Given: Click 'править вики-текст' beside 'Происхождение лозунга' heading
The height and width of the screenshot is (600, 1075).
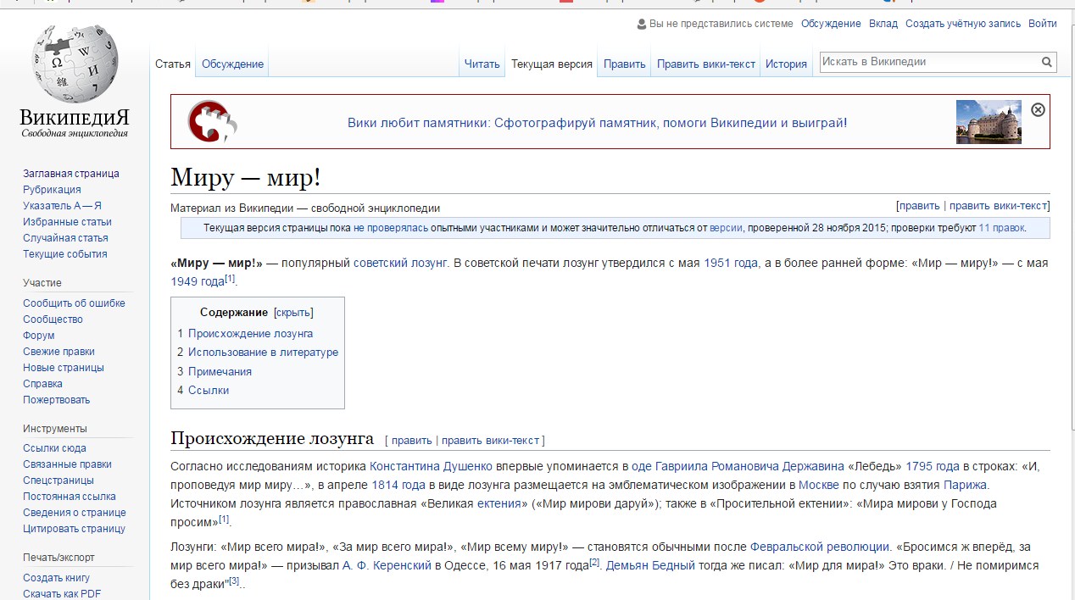Looking at the screenshot, I should click(x=491, y=441).
